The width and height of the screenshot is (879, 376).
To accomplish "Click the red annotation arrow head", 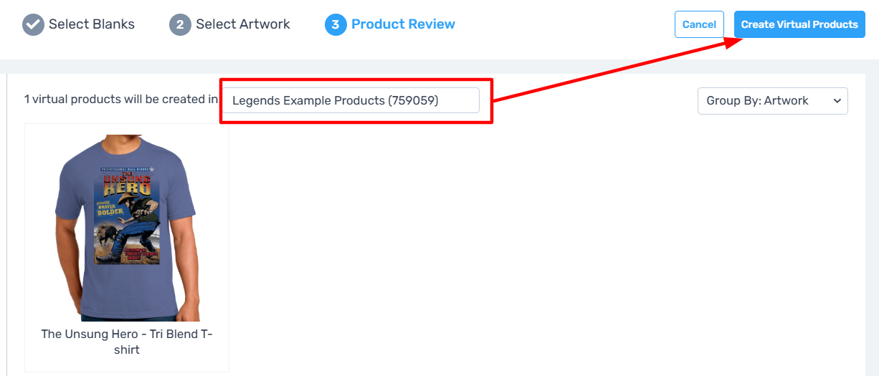I will point(734,40).
